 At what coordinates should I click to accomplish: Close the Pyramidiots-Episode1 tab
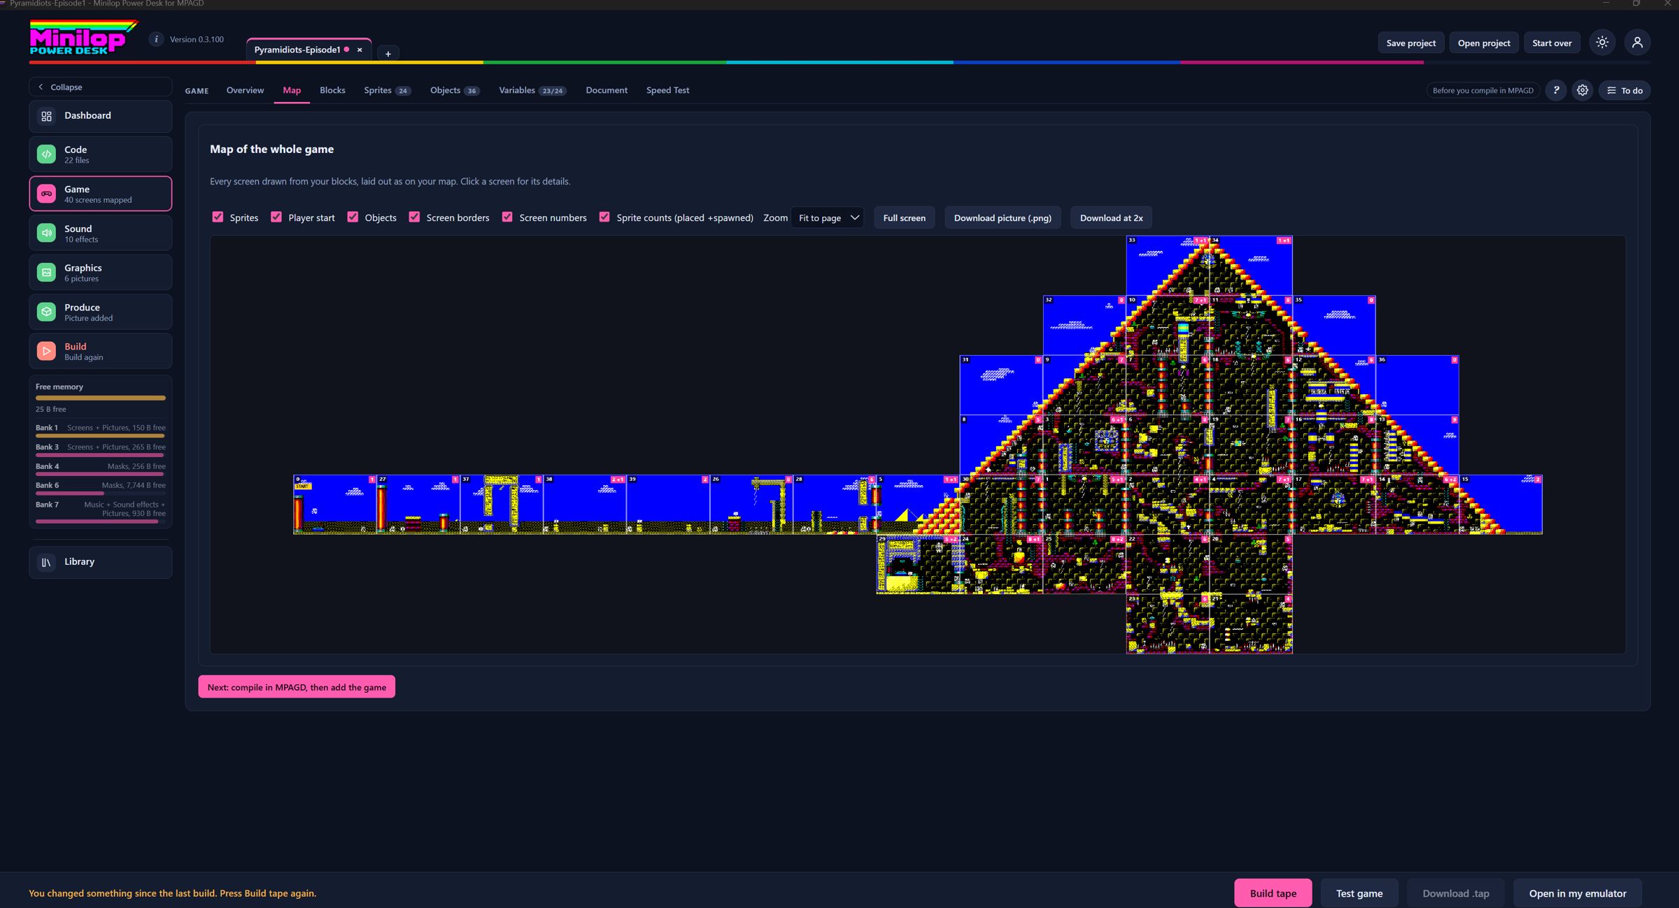click(x=360, y=50)
